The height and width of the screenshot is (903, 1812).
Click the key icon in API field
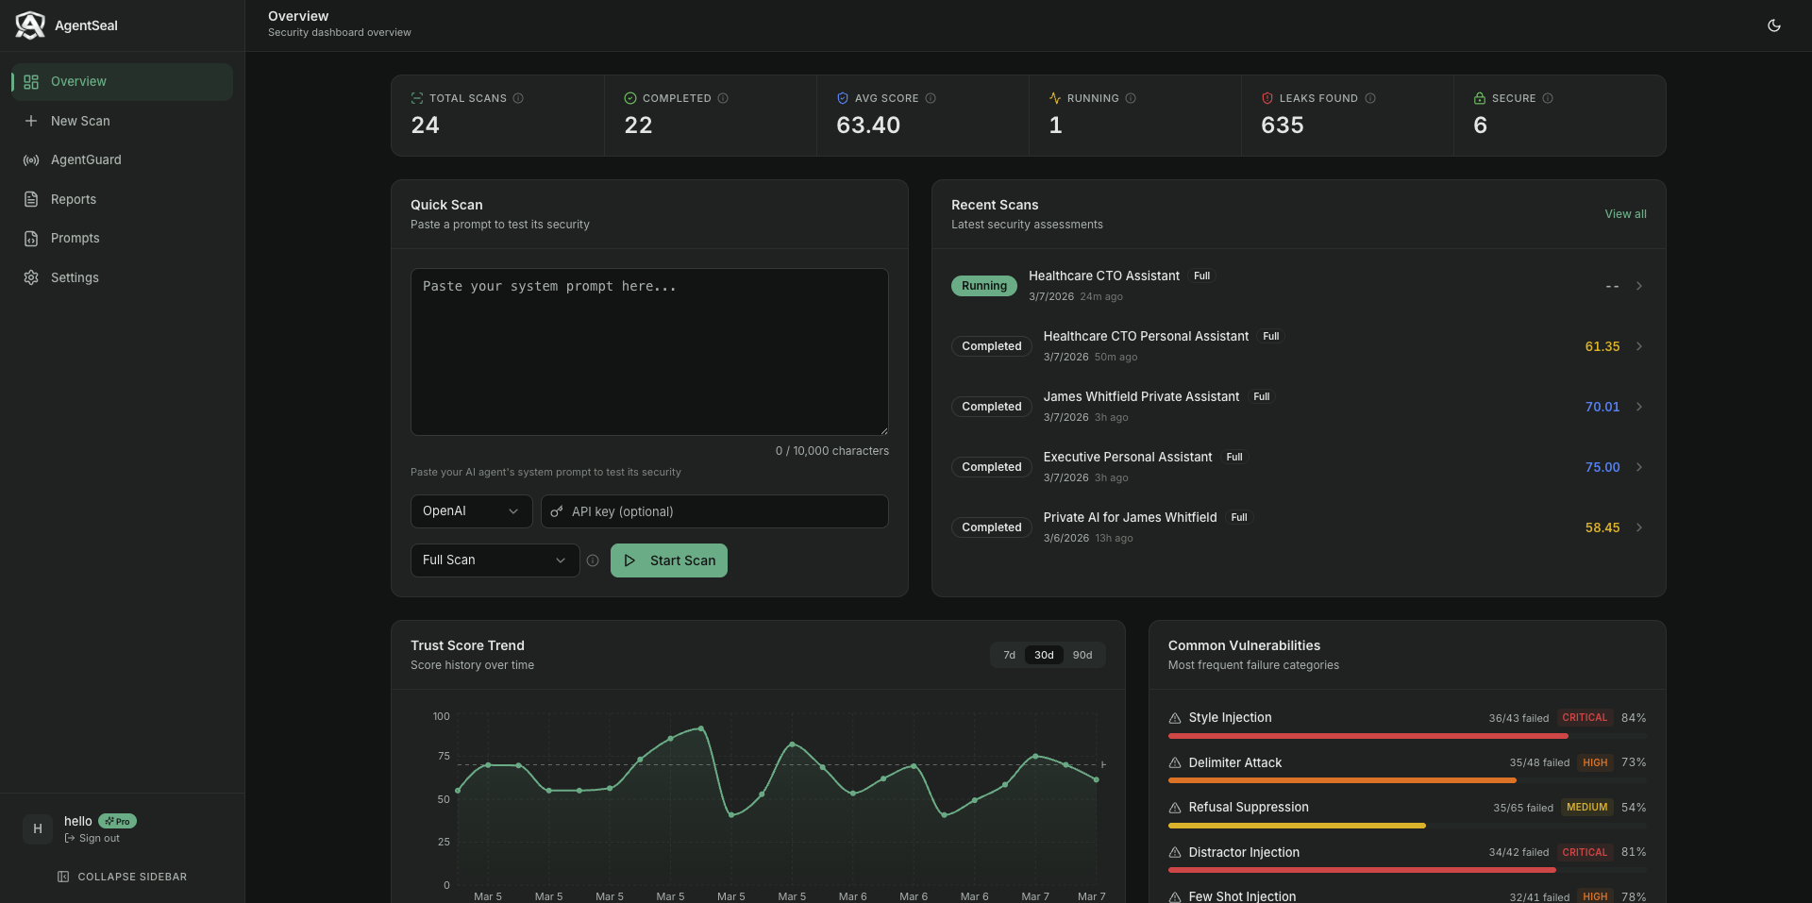pyautogui.click(x=557, y=511)
